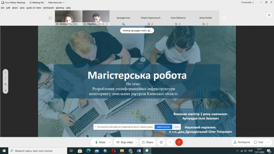This screenshot has height=154, width=274.
Task: Click Webex icon on taskbar
Action: pyautogui.click(x=147, y=151)
